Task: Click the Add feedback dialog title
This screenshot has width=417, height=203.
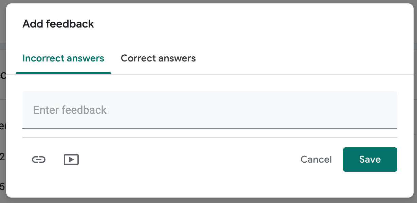Action: [58, 24]
